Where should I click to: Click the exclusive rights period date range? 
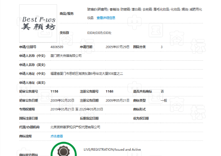[x=77, y=109]
